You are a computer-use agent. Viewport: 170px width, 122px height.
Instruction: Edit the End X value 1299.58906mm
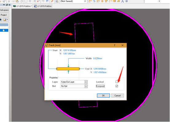100,69
